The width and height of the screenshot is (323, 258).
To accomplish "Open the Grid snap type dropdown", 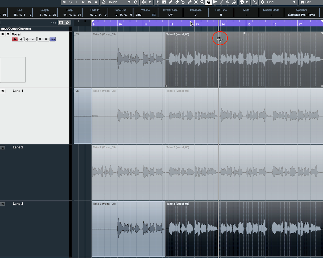I will pyautogui.click(x=282, y=2).
